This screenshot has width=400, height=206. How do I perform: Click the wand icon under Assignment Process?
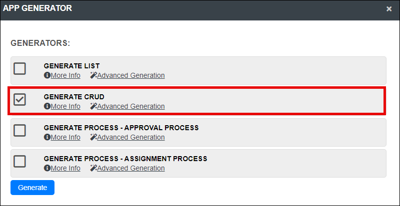pos(93,168)
